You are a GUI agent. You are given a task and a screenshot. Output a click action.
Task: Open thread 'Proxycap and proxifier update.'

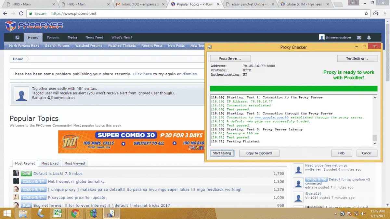click(77, 198)
